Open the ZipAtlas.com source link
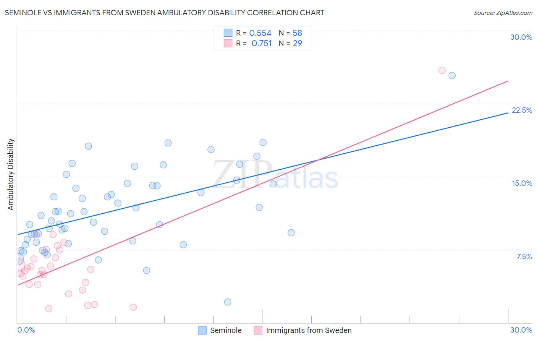537x341 pixels. [x=503, y=13]
